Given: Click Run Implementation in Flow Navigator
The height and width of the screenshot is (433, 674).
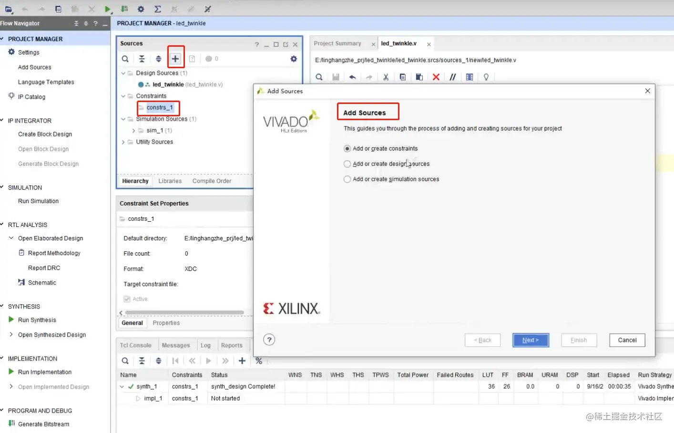Looking at the screenshot, I should [45, 372].
